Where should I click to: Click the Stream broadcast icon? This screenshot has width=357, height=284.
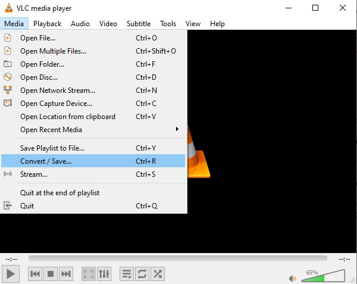(8, 174)
